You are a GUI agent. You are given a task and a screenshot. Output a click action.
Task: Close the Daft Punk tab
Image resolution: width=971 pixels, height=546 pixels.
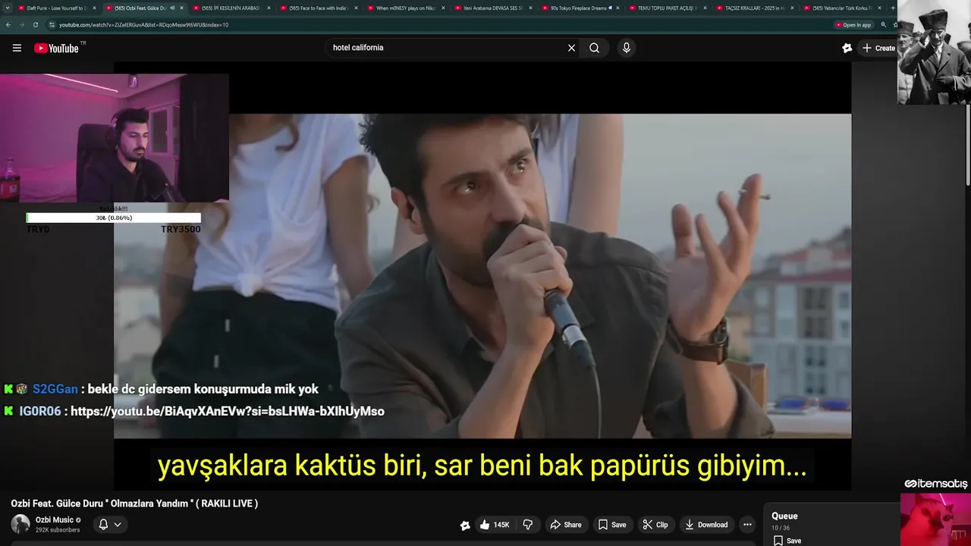(x=94, y=8)
